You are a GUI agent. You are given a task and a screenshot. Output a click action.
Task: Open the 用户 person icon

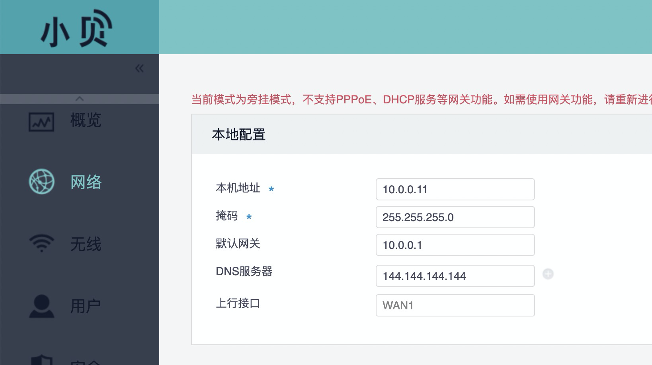[x=41, y=306]
